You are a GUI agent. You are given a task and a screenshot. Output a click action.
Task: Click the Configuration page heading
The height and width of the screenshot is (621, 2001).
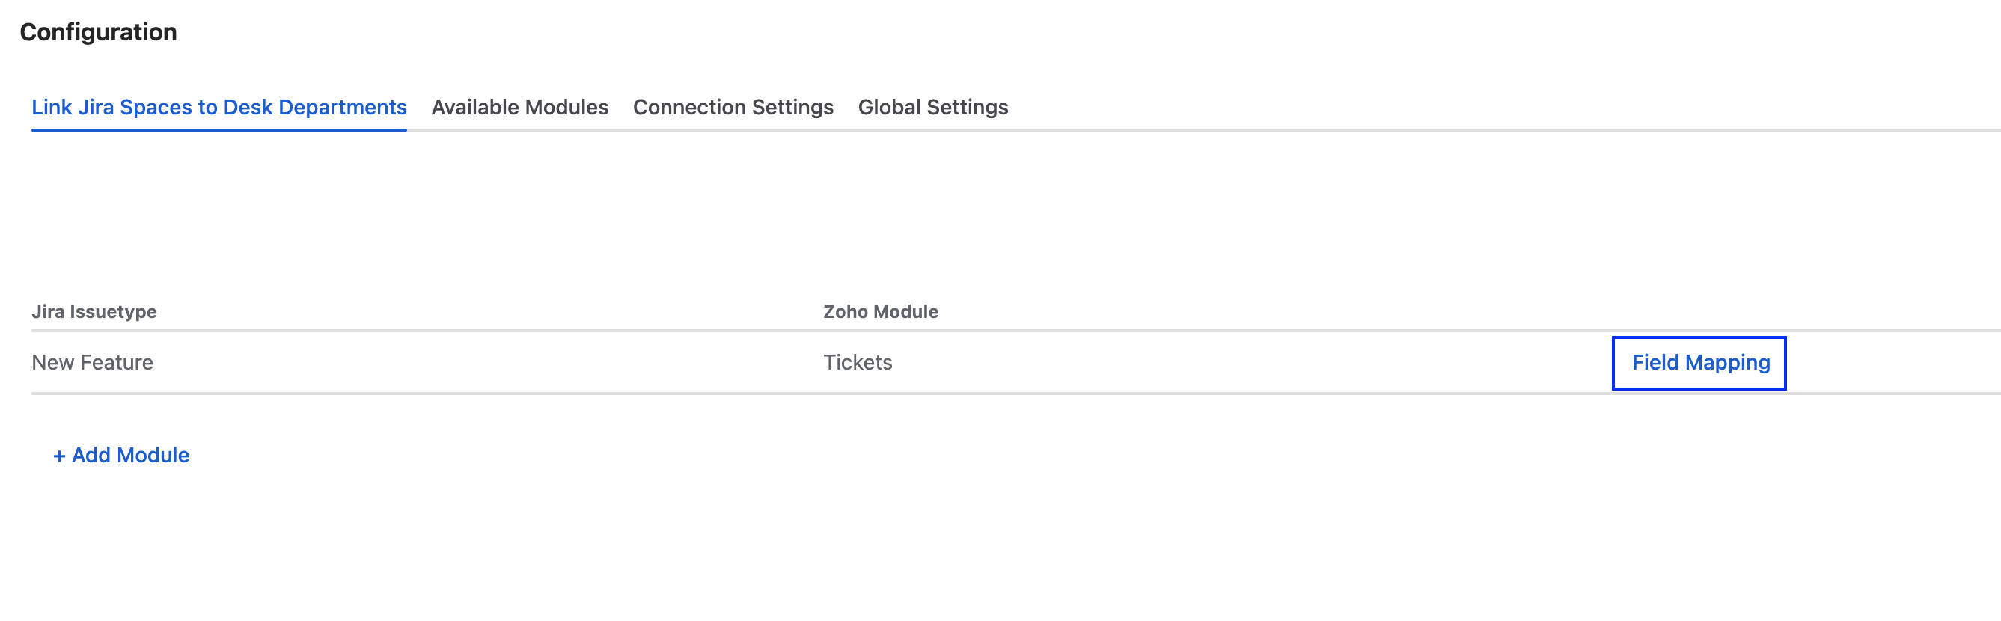pos(99,32)
